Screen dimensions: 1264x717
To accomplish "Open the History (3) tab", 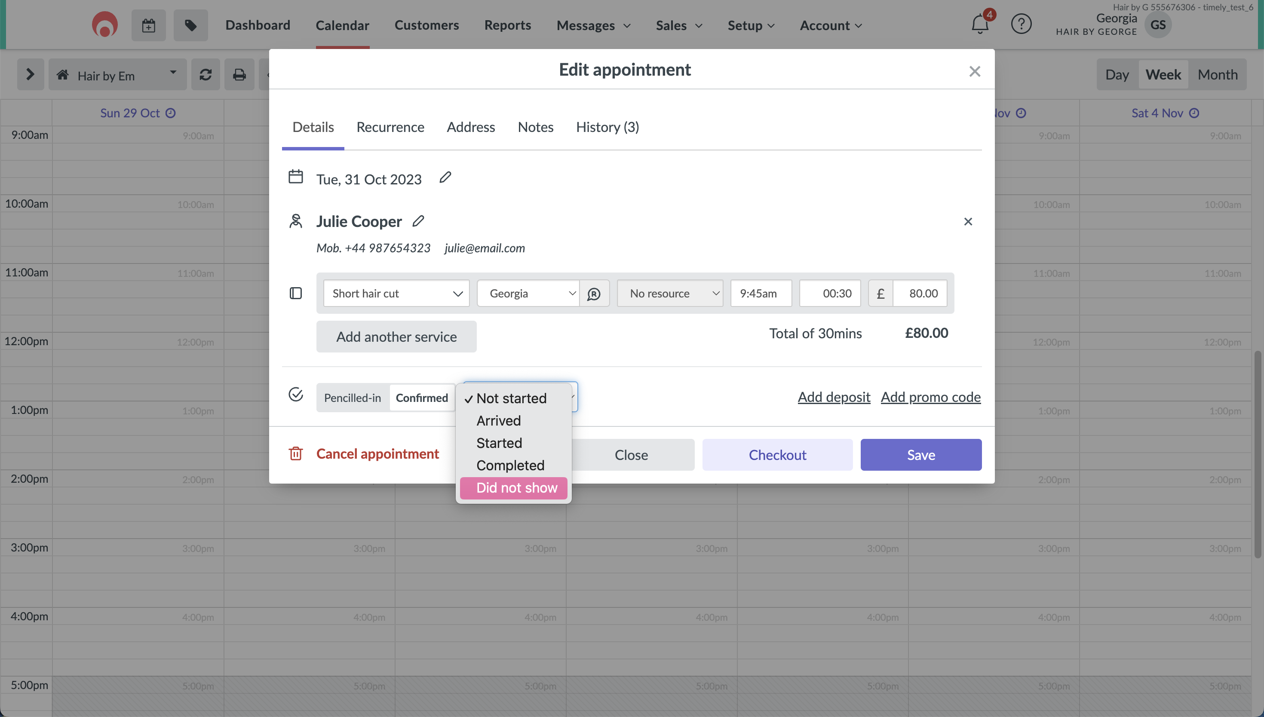I will (607, 127).
